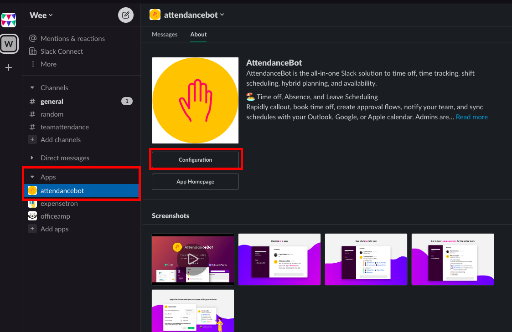Click the Read more link
This screenshot has width=512, height=332.
471,117
